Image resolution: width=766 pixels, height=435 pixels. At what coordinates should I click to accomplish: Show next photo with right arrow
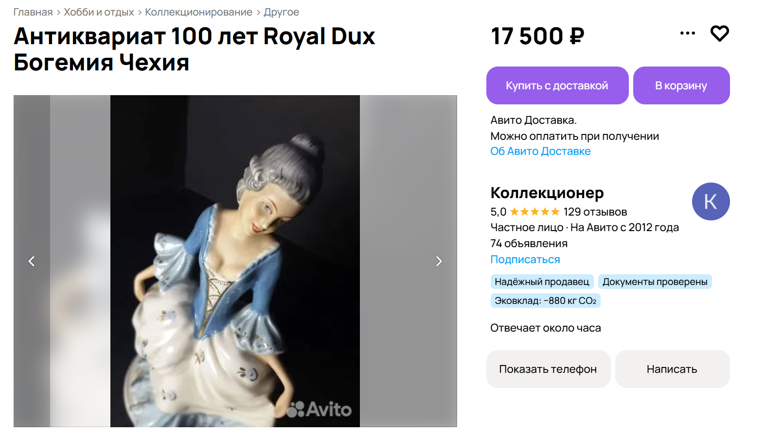[x=439, y=261]
